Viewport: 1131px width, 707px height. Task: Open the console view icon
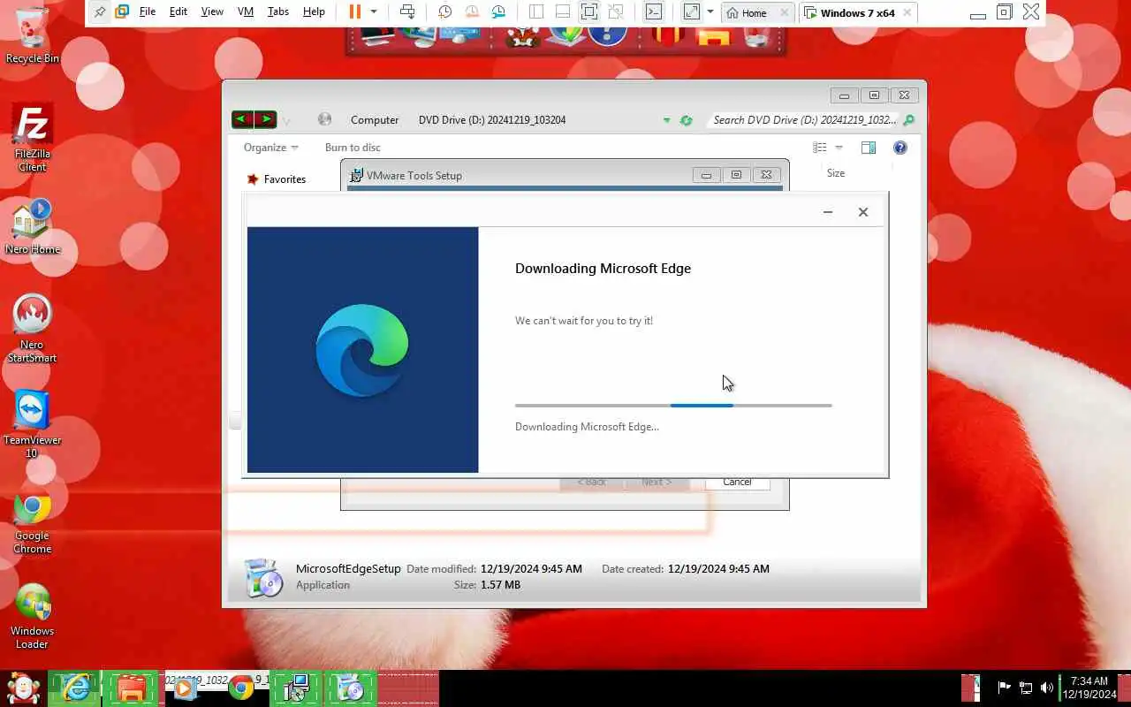tap(653, 12)
